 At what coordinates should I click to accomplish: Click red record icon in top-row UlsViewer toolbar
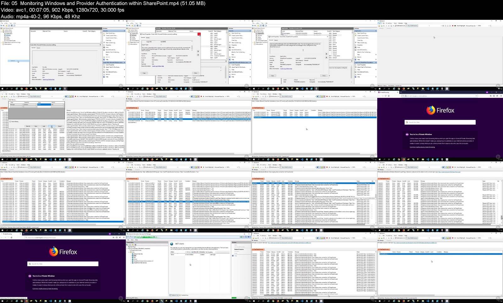452,26
